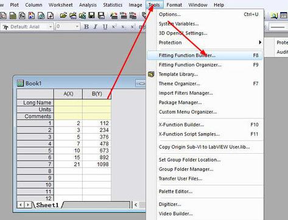Click the Open folder toolbar icon
Screen dimensions: 288x220
point(63,16)
